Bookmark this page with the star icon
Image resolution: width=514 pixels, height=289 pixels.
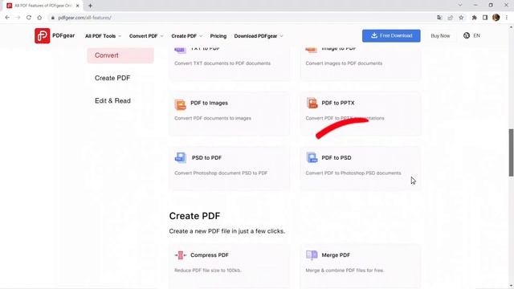coord(461,18)
